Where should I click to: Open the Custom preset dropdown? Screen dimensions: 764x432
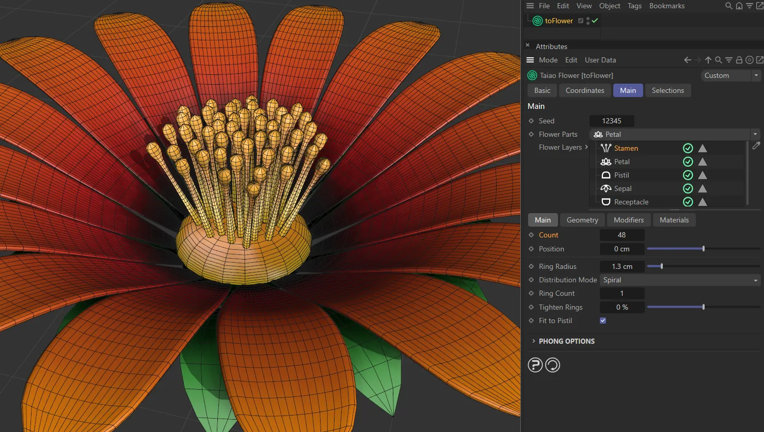point(755,75)
